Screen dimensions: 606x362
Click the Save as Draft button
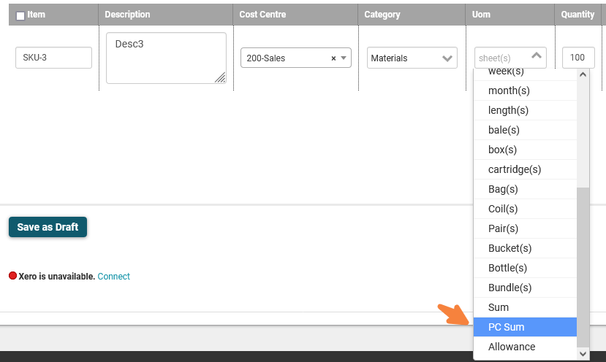click(48, 227)
